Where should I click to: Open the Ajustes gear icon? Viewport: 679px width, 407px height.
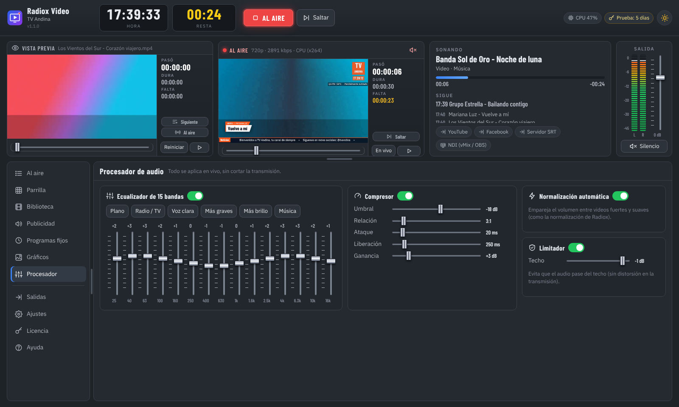coord(19,314)
